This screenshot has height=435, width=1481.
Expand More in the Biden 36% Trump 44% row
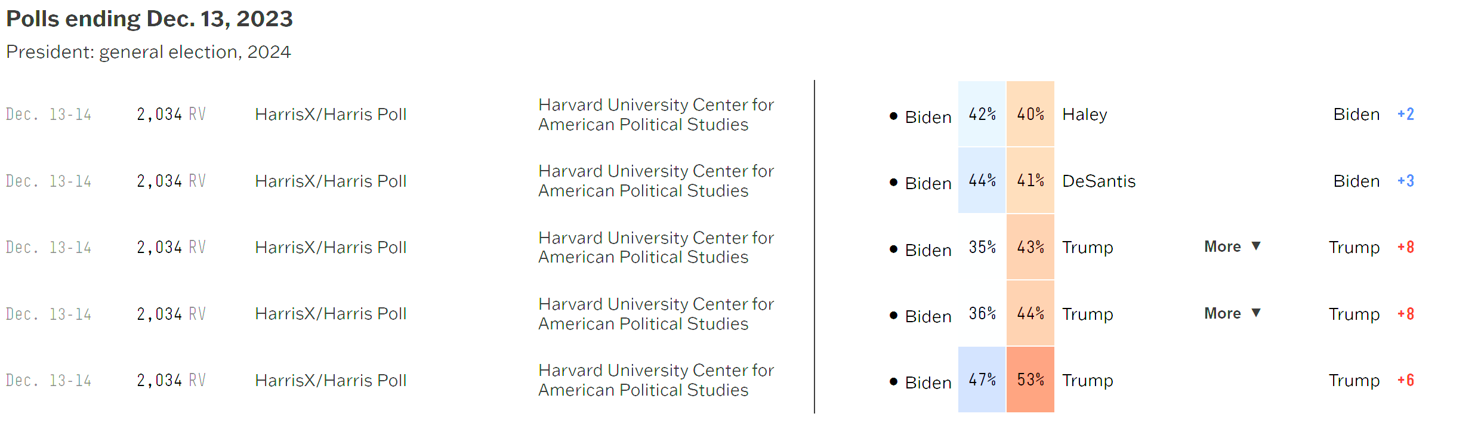(x=1223, y=313)
